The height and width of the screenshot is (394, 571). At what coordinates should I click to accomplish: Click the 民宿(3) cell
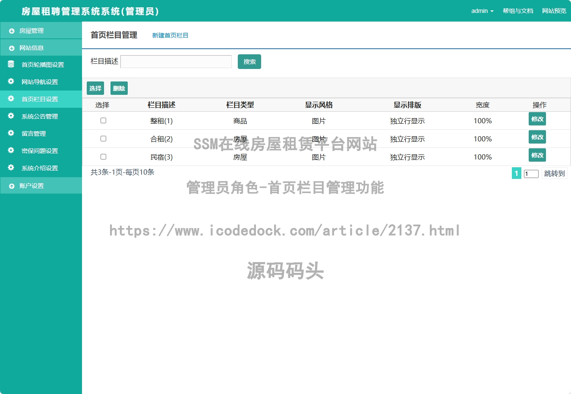161,157
